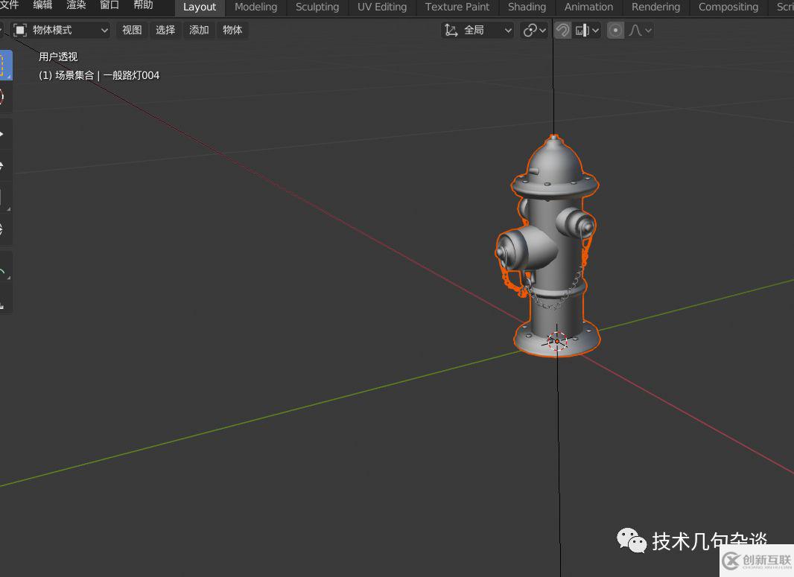Click the transform orientation axes icon

[451, 31]
